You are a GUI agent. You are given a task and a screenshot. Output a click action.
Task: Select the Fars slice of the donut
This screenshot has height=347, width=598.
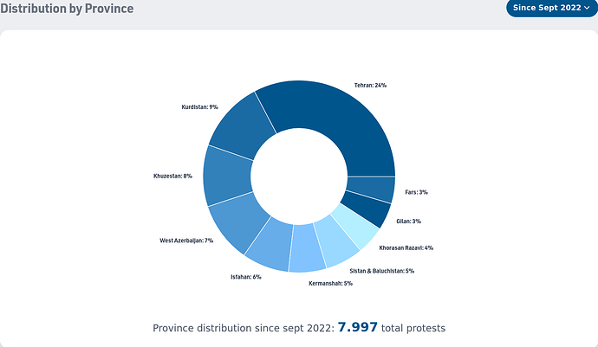pyautogui.click(x=371, y=190)
